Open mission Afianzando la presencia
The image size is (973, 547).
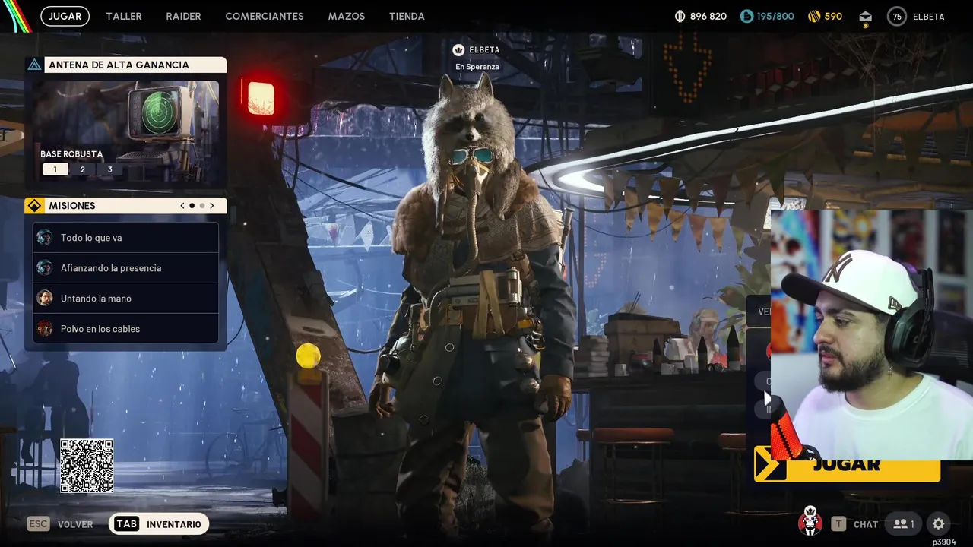125,268
